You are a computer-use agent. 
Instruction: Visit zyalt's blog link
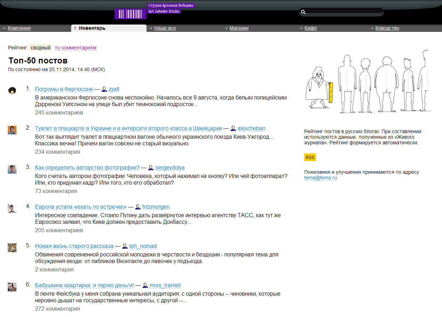[114, 89]
